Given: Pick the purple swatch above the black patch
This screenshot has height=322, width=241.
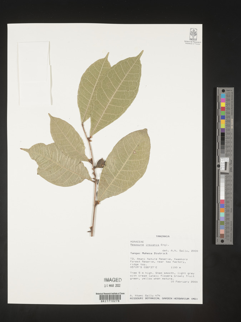Looking at the screenshot, I should tap(223, 130).
